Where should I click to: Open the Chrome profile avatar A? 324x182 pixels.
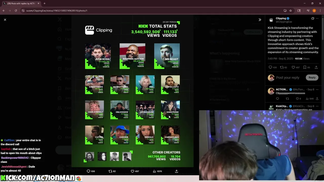[314, 11]
